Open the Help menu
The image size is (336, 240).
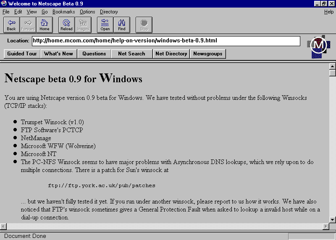pyautogui.click(x=329, y=12)
